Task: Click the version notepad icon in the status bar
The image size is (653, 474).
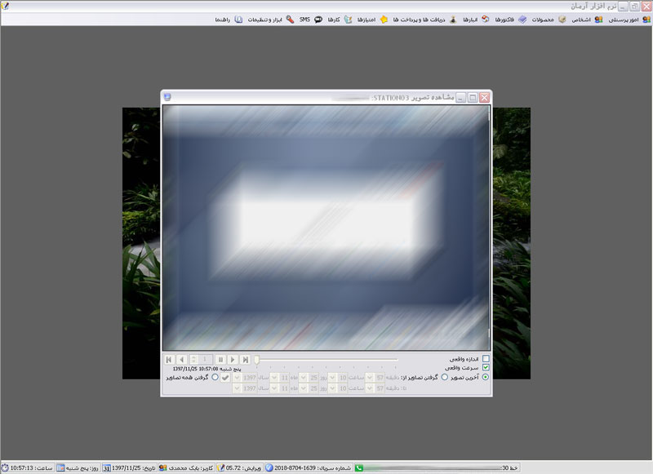Action: (221, 468)
